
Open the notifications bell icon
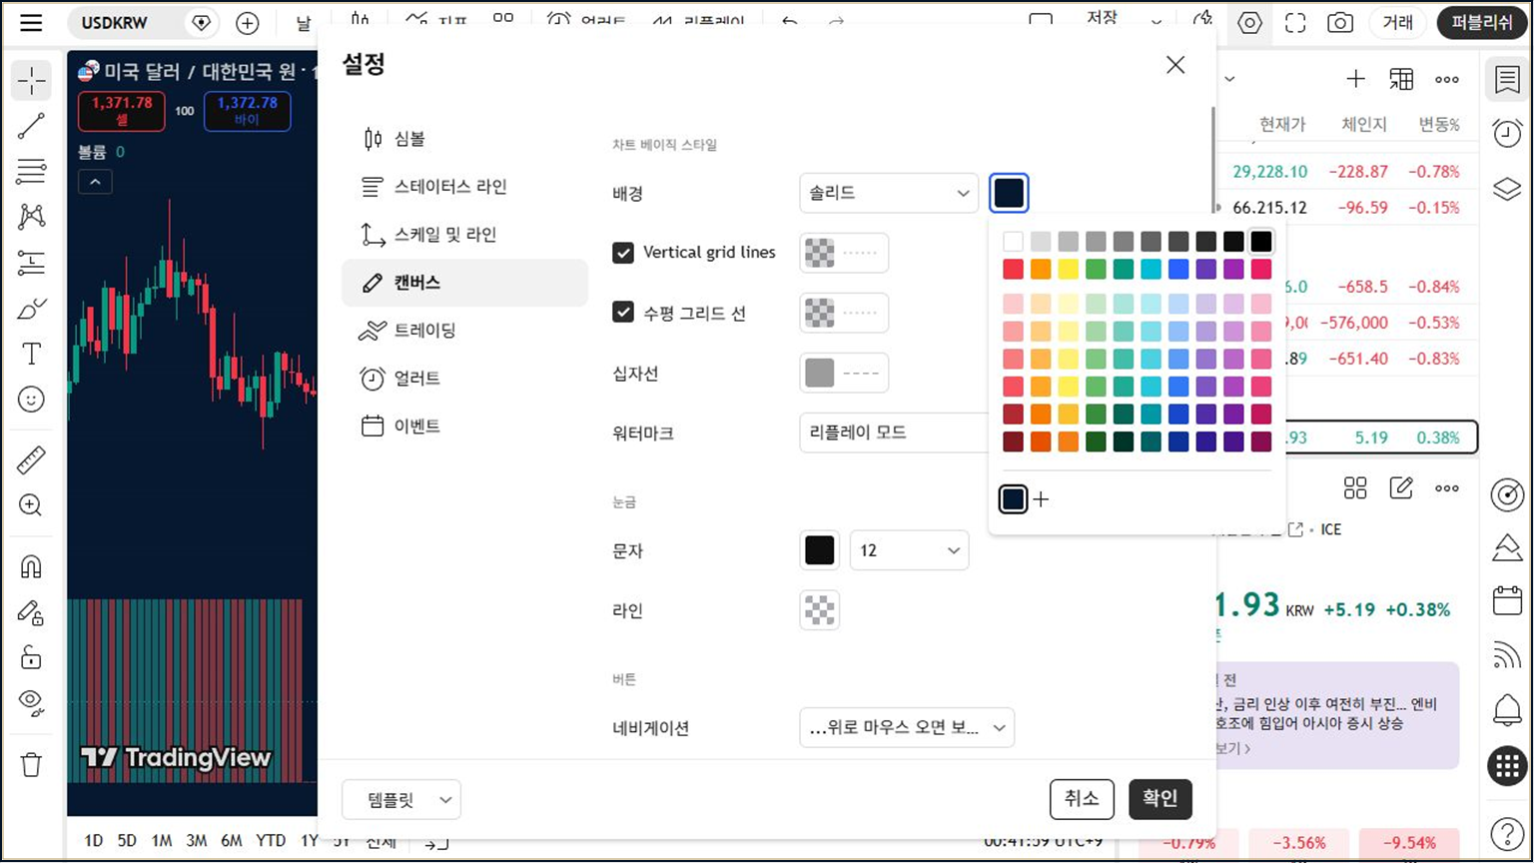[1507, 710]
